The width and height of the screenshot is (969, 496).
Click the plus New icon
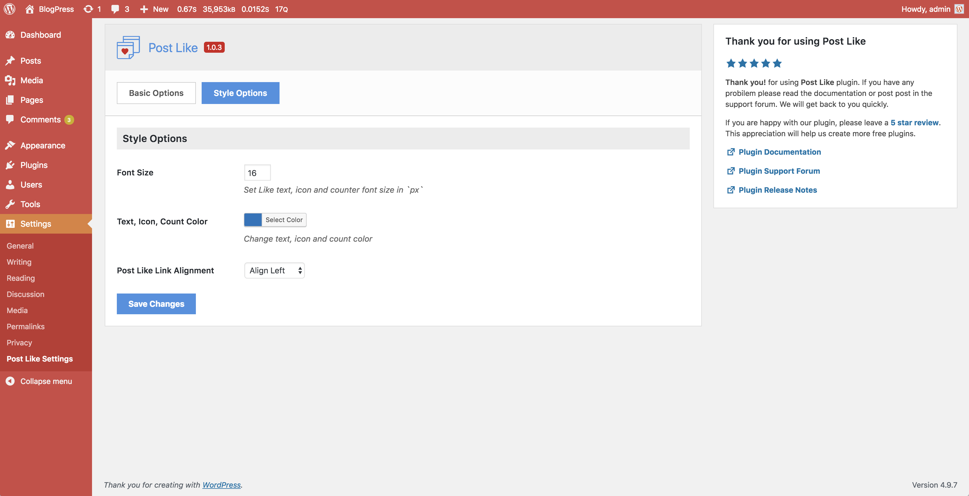tap(144, 9)
